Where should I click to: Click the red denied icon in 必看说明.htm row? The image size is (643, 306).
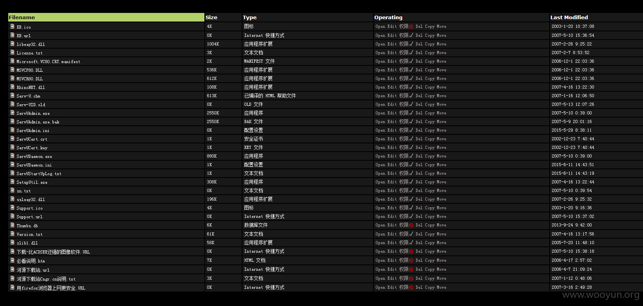[411, 261]
